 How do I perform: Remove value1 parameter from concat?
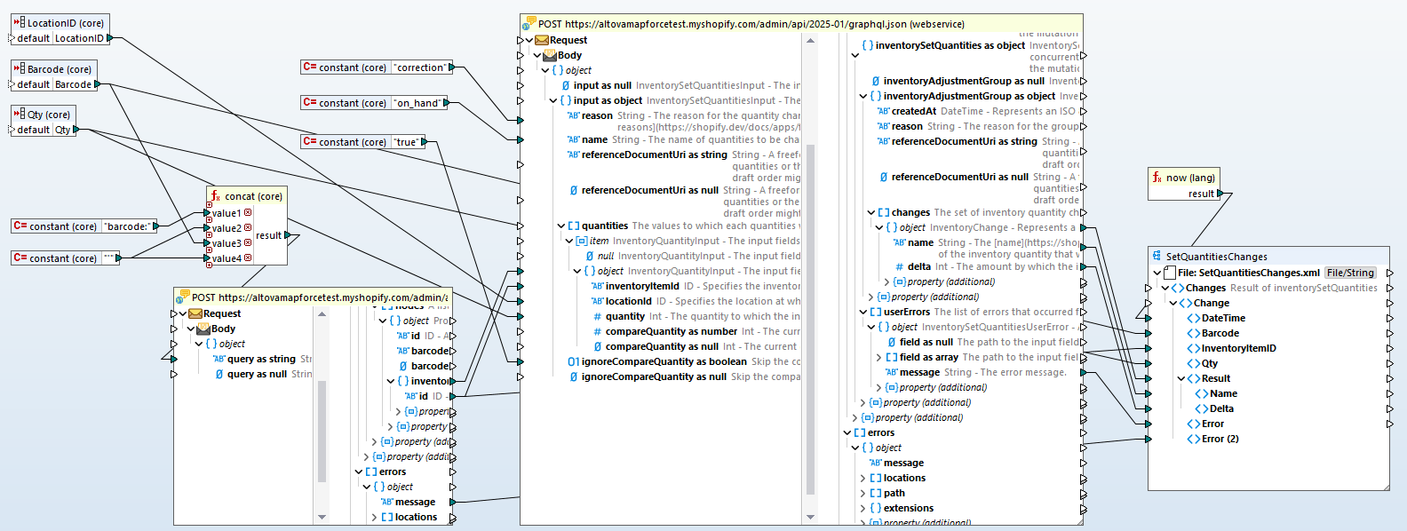(248, 213)
